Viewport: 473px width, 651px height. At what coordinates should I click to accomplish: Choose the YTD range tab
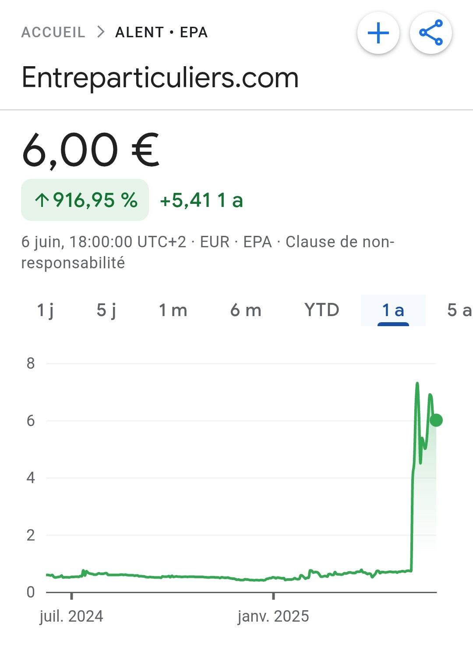coord(322,310)
